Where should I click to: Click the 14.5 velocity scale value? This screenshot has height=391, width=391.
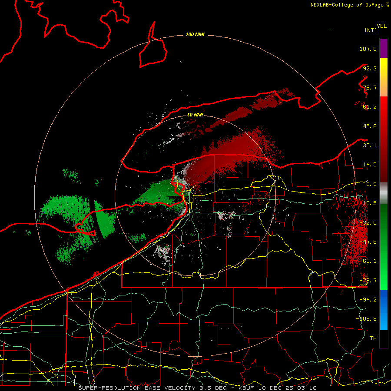[x=370, y=165]
